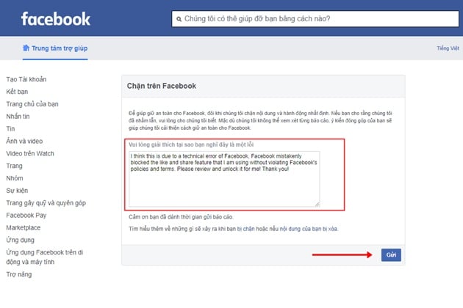Open the Tiếng Việt language selector
The height and width of the screenshot is (308, 463).
click(448, 48)
